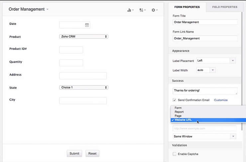Open the bar chart reports icon menu
Image resolution: width=246 pixels, height=162 pixels.
(x=130, y=10)
